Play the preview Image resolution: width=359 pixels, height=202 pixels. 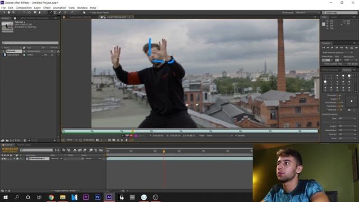click(x=333, y=48)
